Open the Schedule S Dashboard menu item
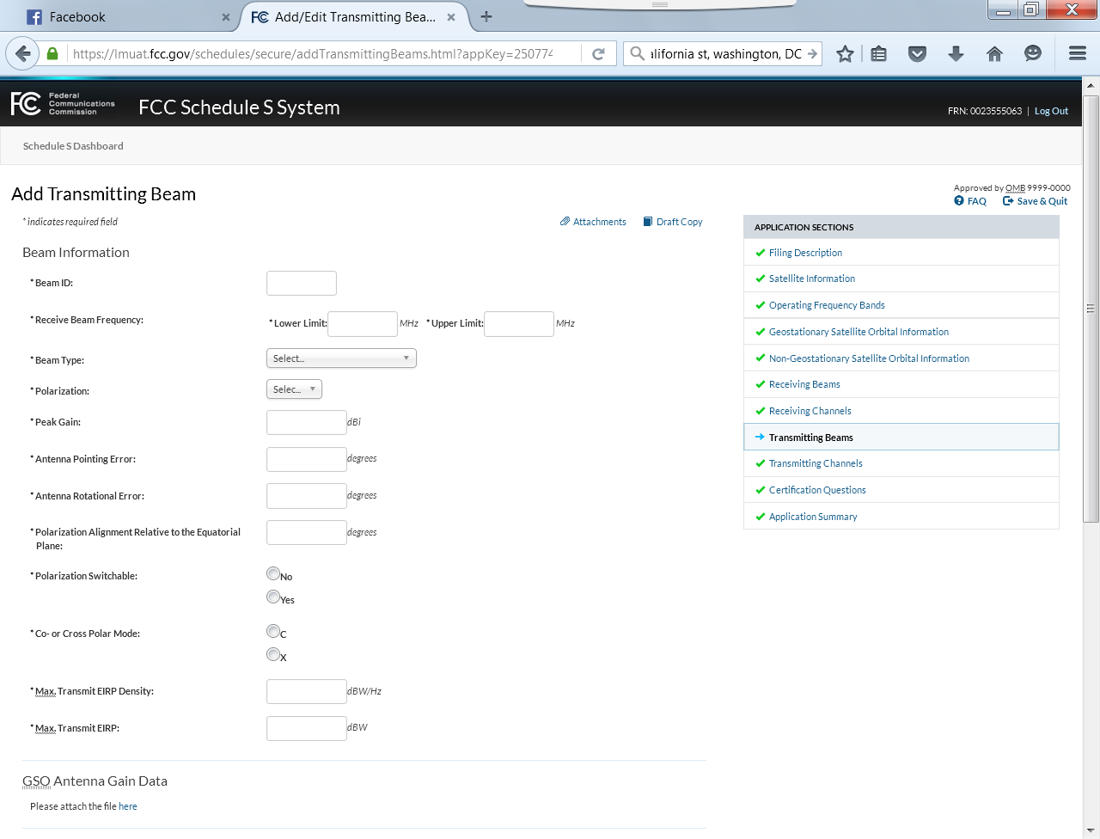This screenshot has width=1100, height=839. pyautogui.click(x=73, y=146)
